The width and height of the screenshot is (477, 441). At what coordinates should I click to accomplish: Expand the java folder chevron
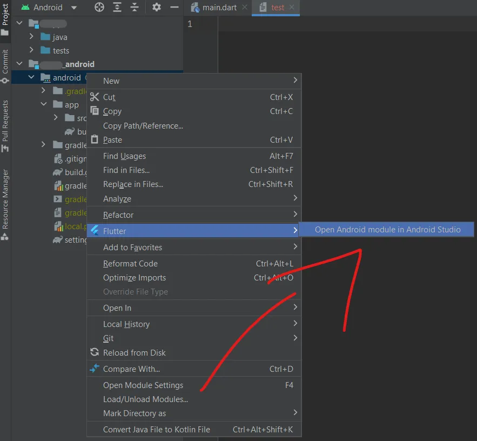(x=31, y=37)
